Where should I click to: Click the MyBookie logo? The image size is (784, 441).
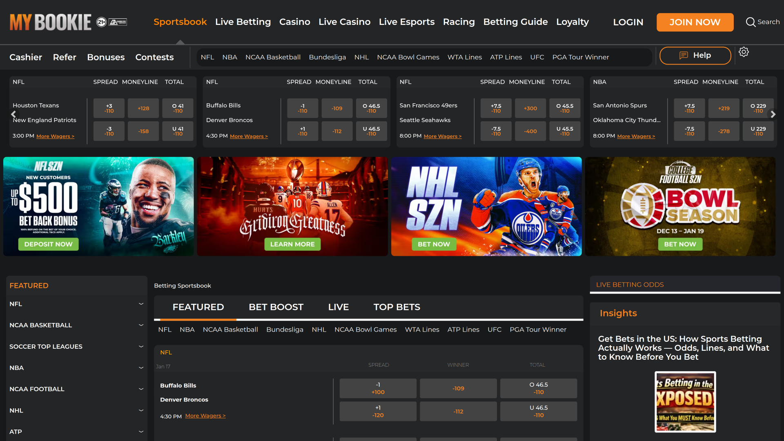tap(50, 22)
